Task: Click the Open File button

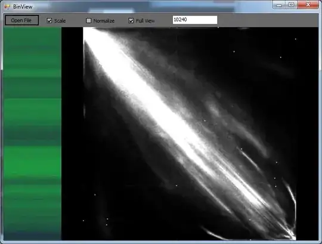Action: click(x=22, y=20)
